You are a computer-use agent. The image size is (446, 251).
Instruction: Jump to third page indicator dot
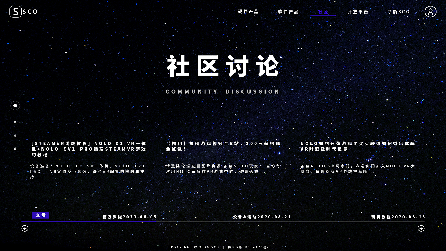15,135
